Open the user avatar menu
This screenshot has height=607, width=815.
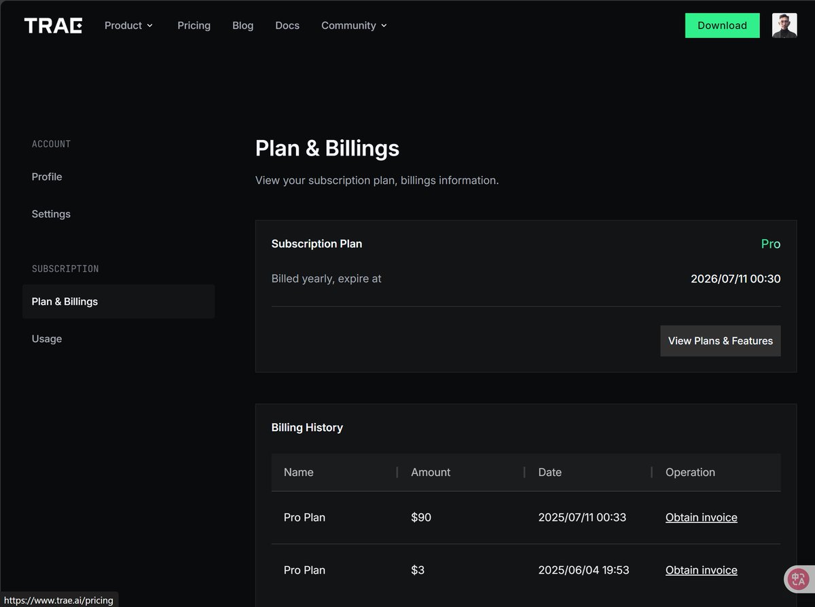(784, 26)
